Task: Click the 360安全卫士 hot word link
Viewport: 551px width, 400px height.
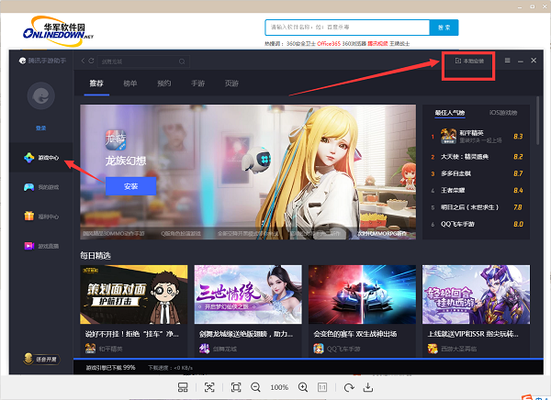Action: pos(301,43)
